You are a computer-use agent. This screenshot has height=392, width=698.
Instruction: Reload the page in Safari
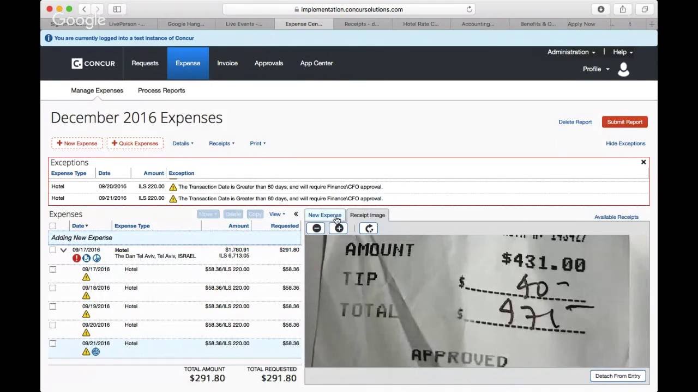469,9
